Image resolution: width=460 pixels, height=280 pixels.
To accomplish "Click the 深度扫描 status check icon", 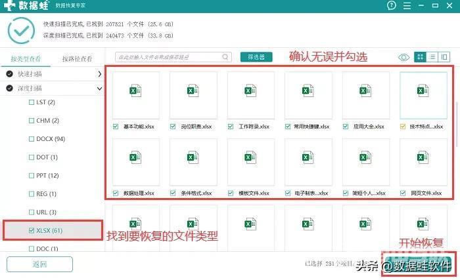I will pos(9,88).
